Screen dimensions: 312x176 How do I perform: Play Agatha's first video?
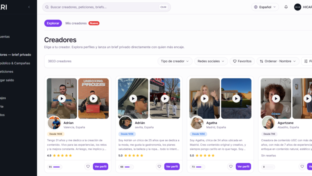(x=204, y=98)
